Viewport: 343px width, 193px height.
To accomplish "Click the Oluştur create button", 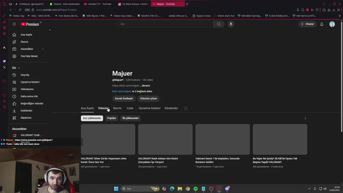I will (x=308, y=24).
